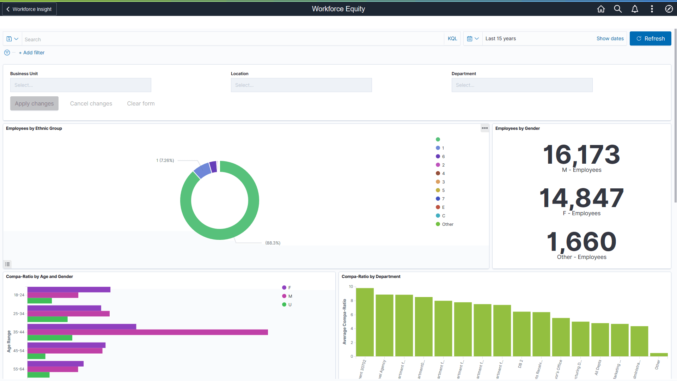Click the compass navigation icon in the top right
Image resolution: width=677 pixels, height=381 pixels.
click(x=669, y=9)
